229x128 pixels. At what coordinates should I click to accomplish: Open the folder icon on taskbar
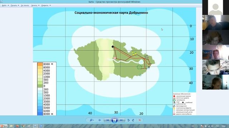point(11,126)
